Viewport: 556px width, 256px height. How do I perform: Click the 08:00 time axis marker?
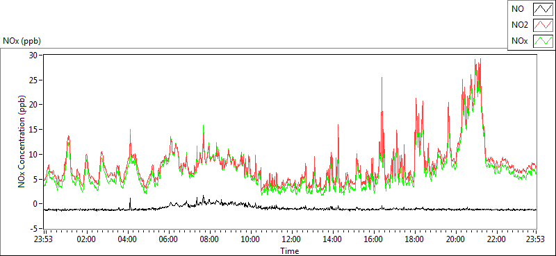pyautogui.click(x=209, y=239)
